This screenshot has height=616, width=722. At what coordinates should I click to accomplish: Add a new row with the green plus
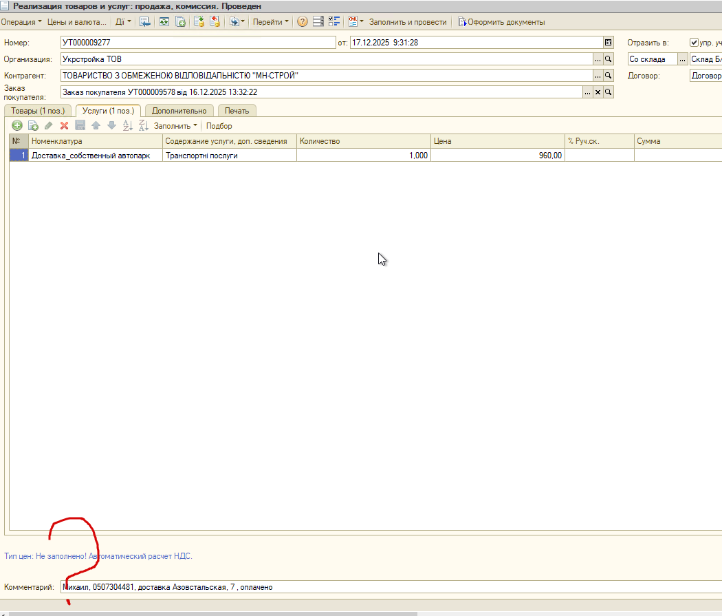(17, 125)
